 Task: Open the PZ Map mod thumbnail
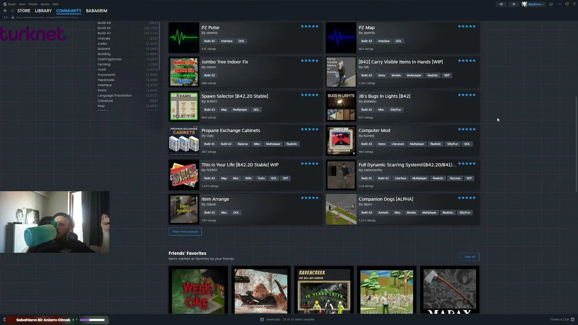(341, 37)
